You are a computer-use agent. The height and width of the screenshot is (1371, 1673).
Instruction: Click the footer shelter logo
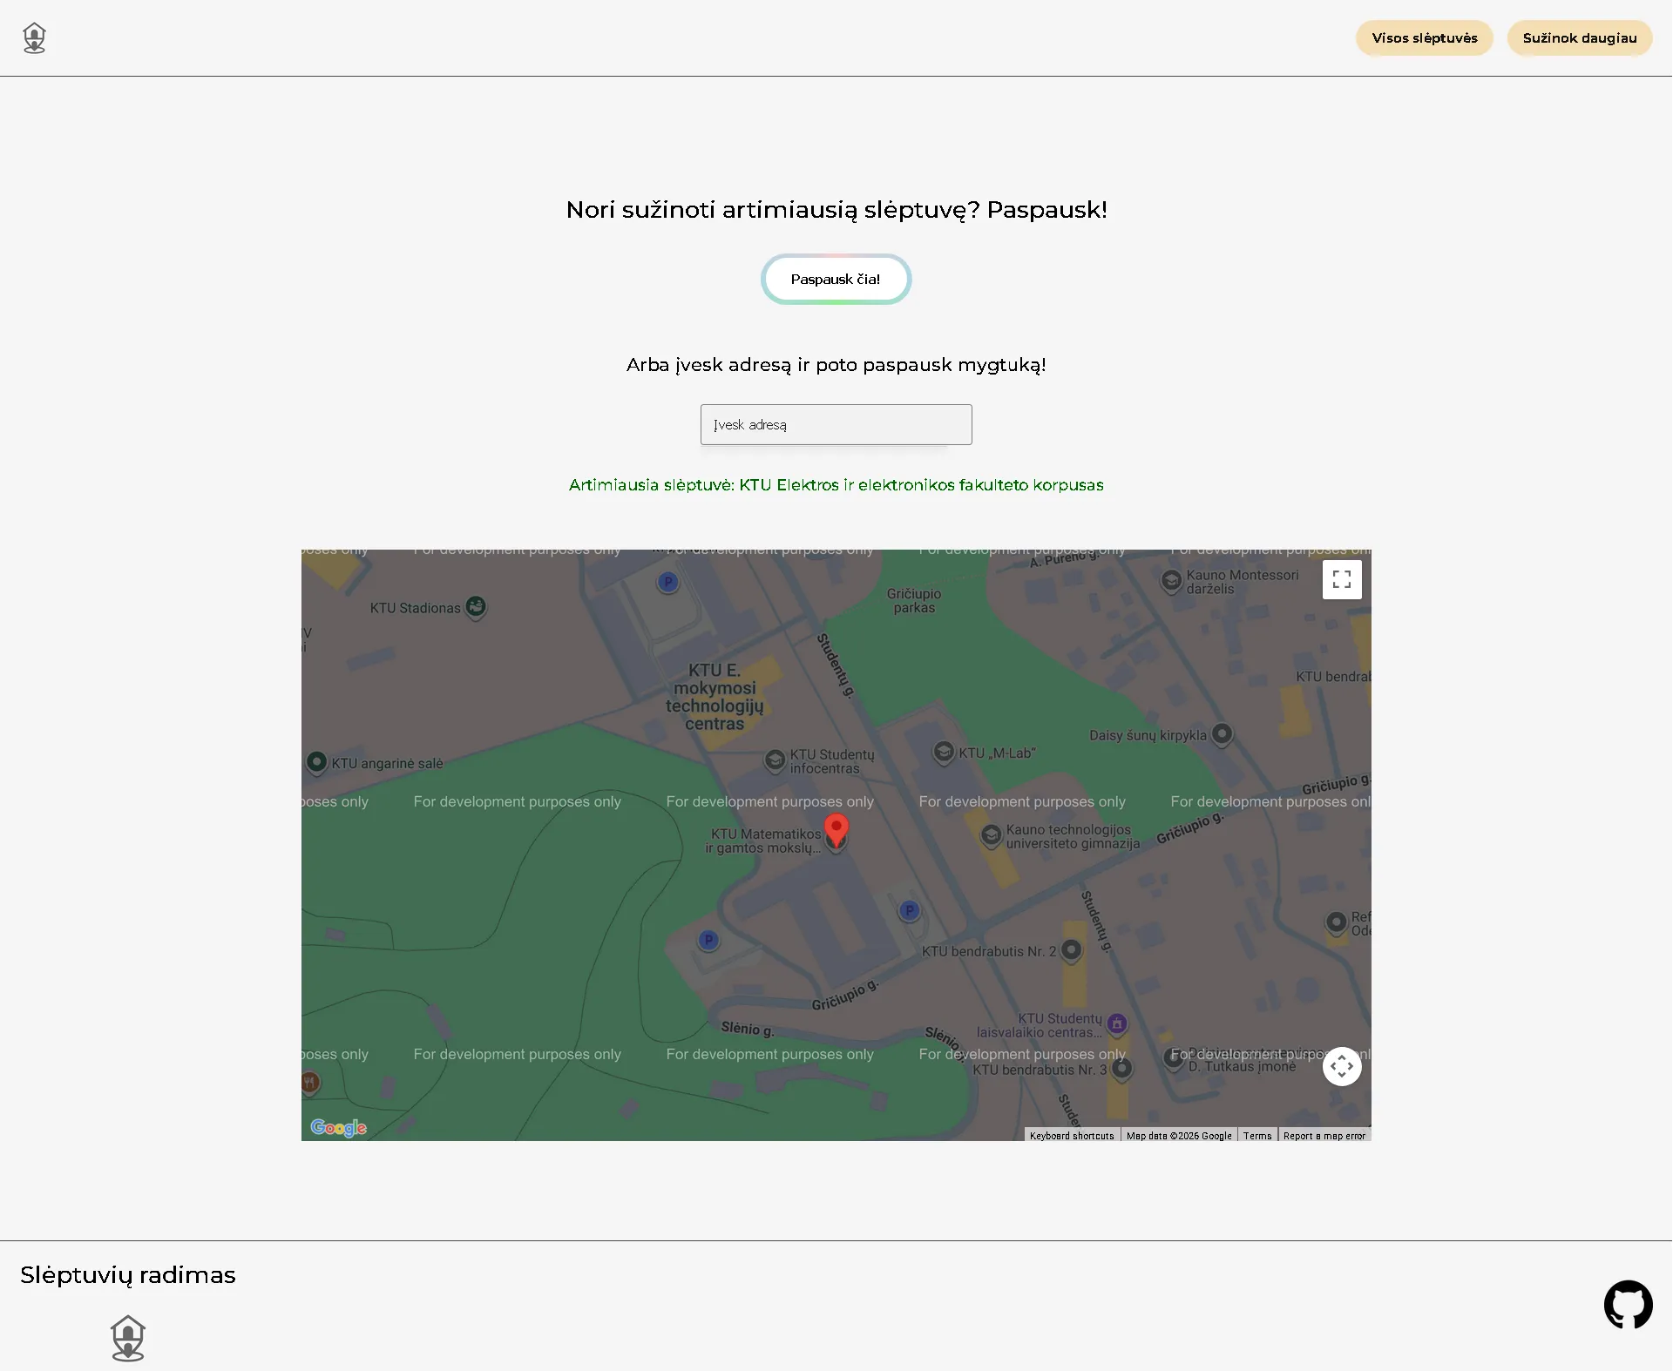tap(128, 1338)
